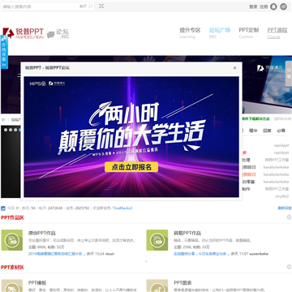Click the magnifier search icon
292x292 pixels.
[91, 6]
